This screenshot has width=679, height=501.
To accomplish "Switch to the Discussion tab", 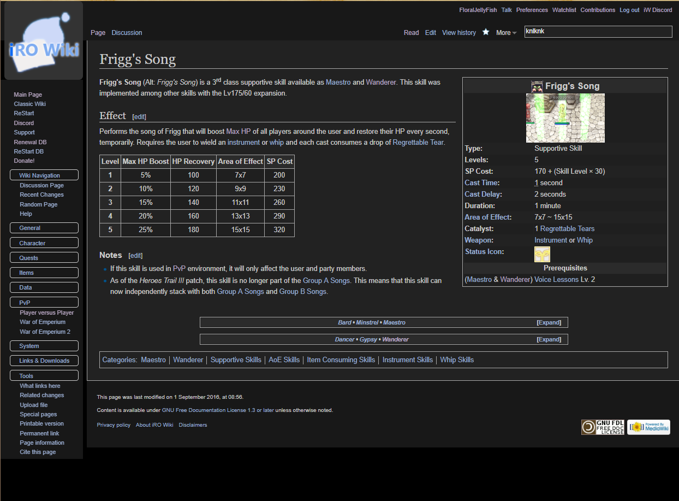I will point(127,33).
